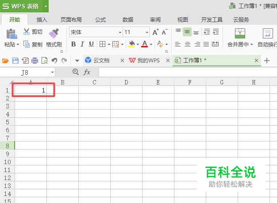
Task: Toggle Bold formatting
Action: point(73,44)
